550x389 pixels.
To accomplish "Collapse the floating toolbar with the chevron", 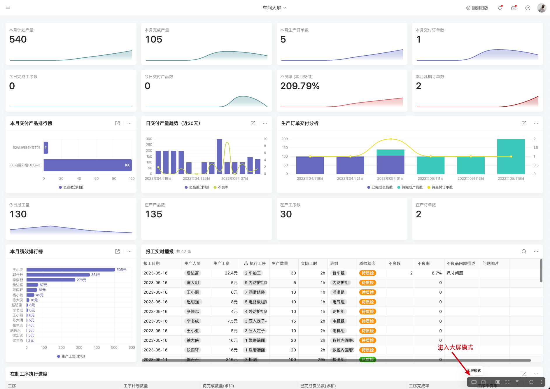I will pos(542,382).
